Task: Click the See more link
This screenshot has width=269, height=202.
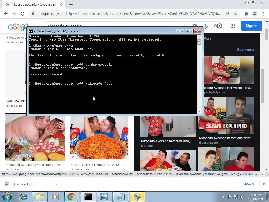Action: click(245, 50)
